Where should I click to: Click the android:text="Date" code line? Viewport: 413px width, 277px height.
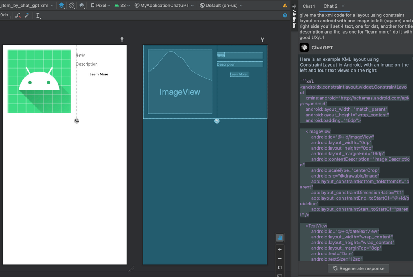[x=332, y=253]
